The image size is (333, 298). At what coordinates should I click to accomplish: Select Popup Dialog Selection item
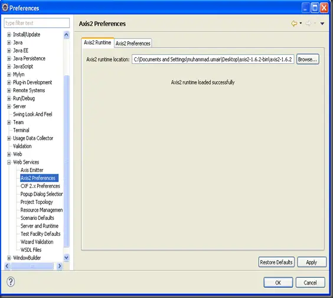point(41,194)
